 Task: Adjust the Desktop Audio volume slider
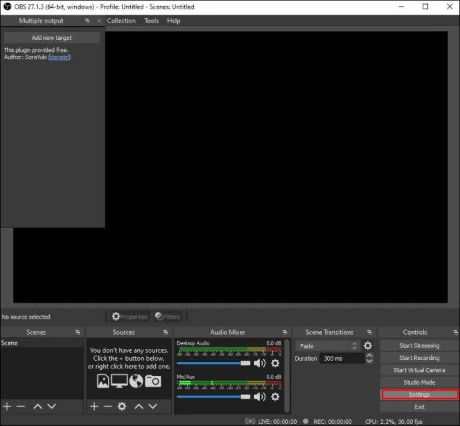pos(213,363)
